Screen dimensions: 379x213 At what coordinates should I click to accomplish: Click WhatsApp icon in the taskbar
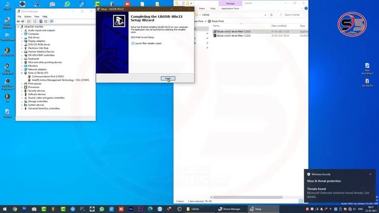click(102, 209)
